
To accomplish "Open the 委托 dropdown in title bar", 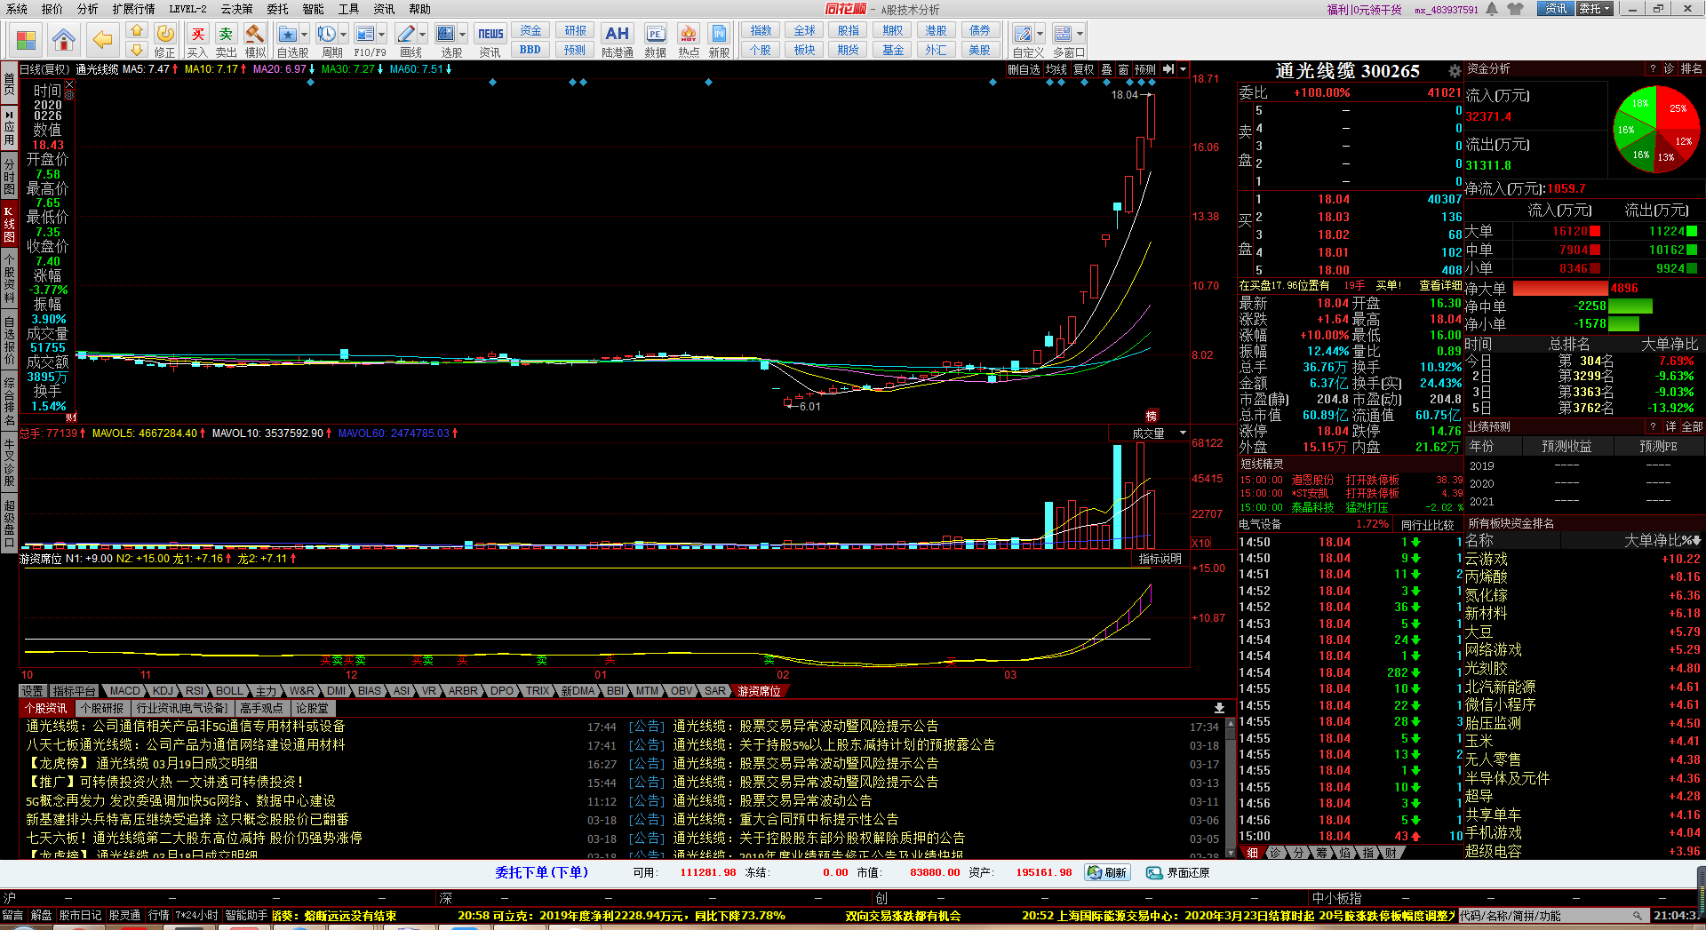I will (x=1595, y=9).
